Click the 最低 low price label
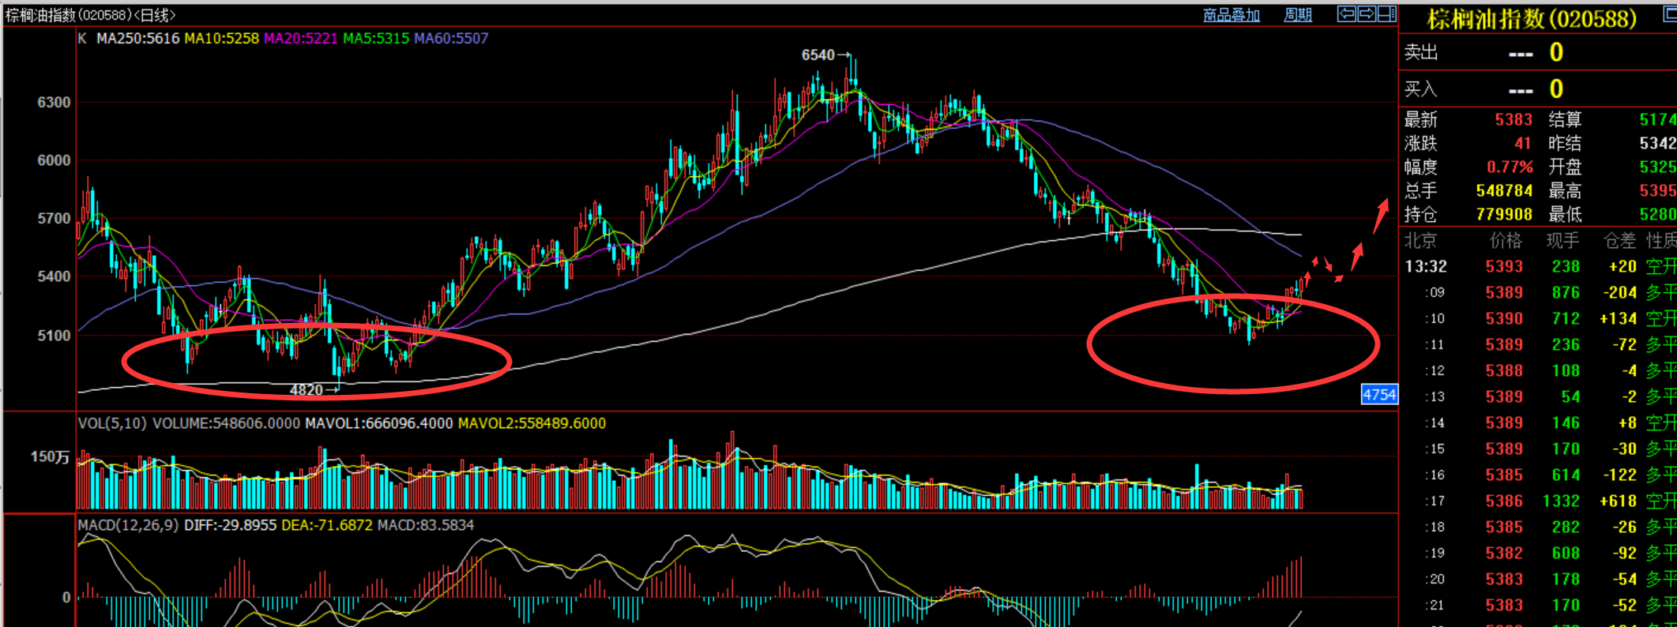Image resolution: width=1677 pixels, height=627 pixels. (1565, 215)
